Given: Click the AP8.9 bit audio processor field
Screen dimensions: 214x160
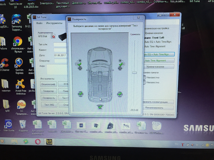Looking at the screenshot, I should (x=44, y=36).
